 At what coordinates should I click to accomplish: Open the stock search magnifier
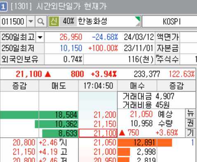tap(41, 22)
